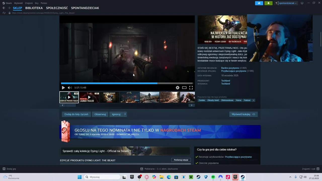Switch to the SPOŁECZNOŚĆ tab

[57, 8]
